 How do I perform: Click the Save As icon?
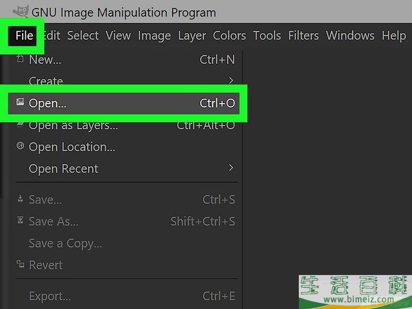20,220
